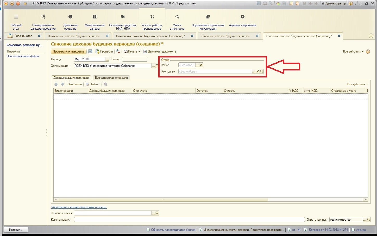This screenshot has height=236, width=377.
Task: Click the Комментарий input field
Action: tap(189, 220)
